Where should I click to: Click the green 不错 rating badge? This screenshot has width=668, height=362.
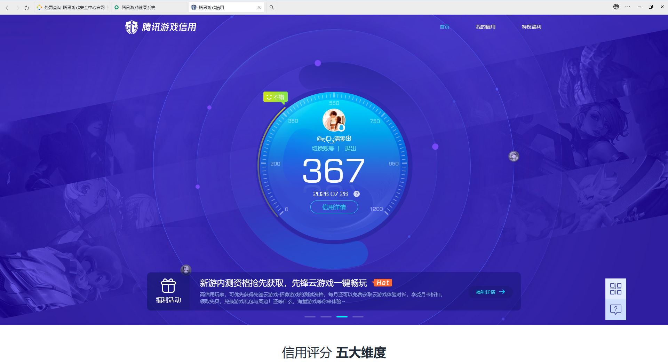coord(275,97)
